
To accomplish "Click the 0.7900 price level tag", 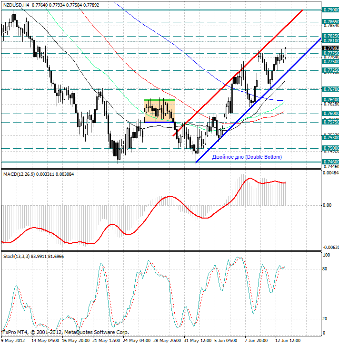I will (x=330, y=10).
